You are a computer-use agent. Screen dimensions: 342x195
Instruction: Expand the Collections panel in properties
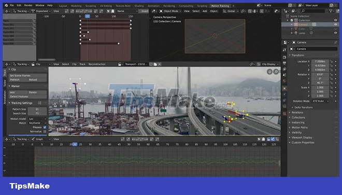pyautogui.click(x=298, y=118)
